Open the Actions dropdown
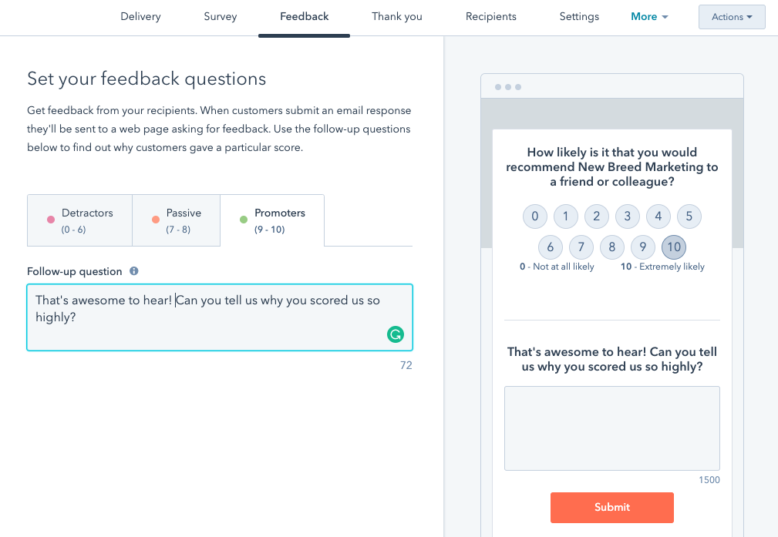 731,16
